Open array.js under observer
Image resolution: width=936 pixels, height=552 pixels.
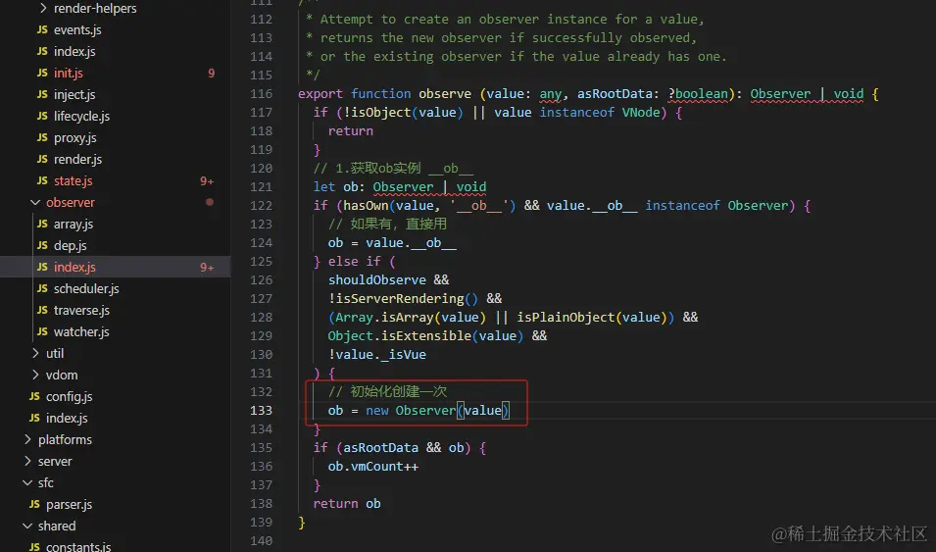tap(74, 224)
